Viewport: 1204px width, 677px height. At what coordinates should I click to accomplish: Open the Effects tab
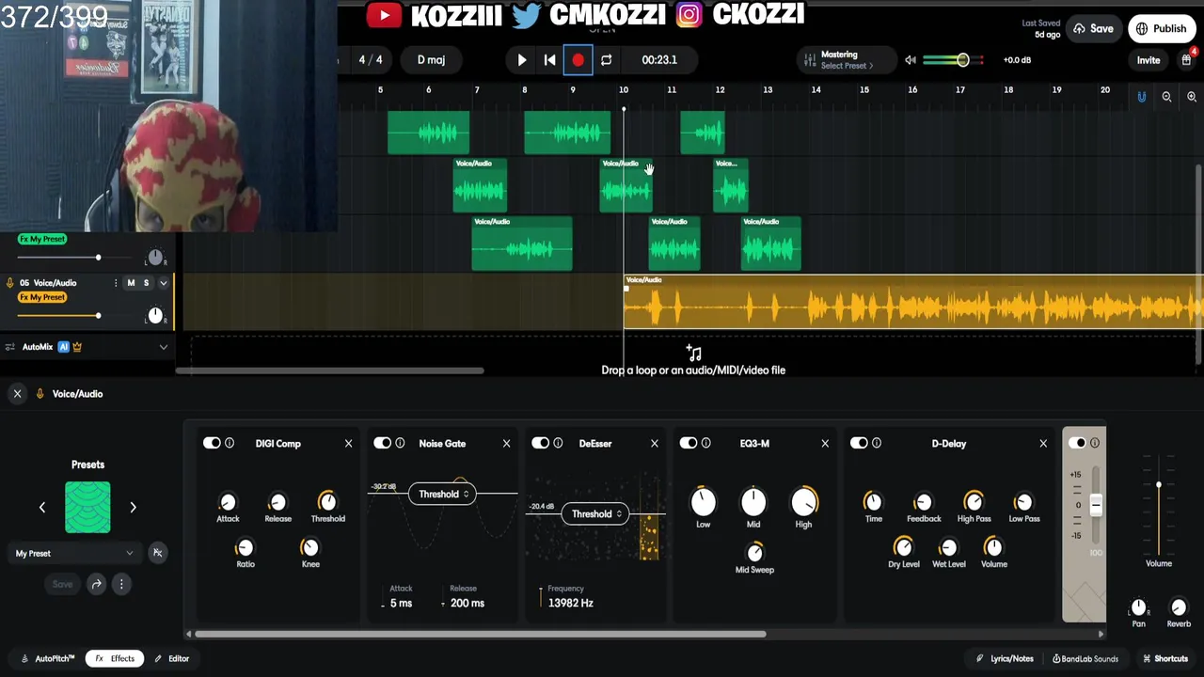click(x=115, y=658)
